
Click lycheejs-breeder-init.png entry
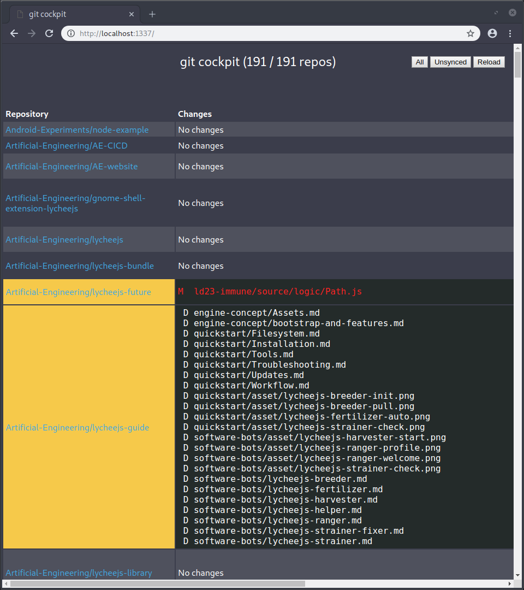(x=304, y=396)
